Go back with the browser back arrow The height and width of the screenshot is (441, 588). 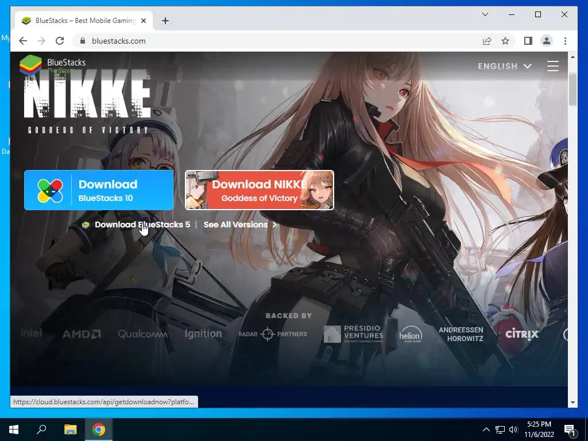point(23,41)
